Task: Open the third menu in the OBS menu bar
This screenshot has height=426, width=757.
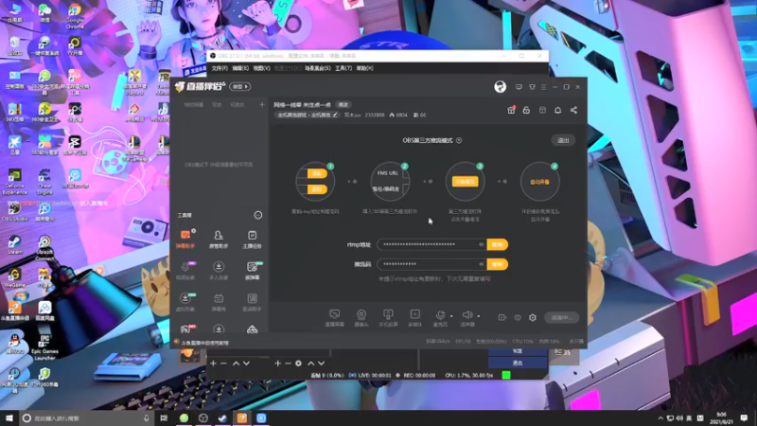Action: pos(261,68)
